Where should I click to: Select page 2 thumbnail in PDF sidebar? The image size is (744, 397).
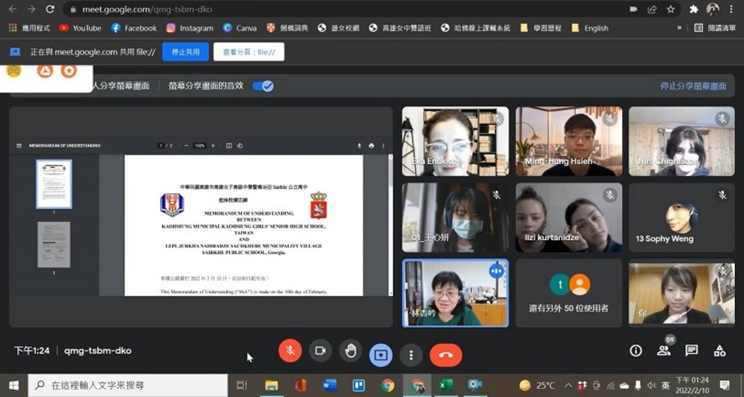[54, 245]
